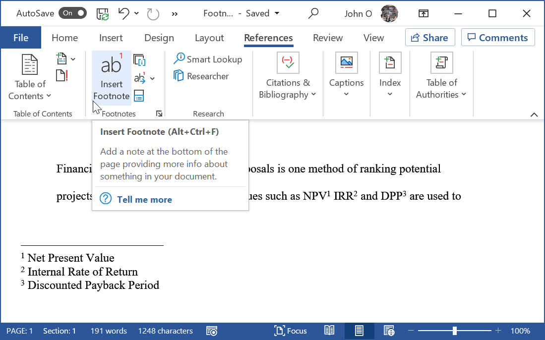Click the Undo arrow icon
The image size is (545, 340).
pos(123,14)
